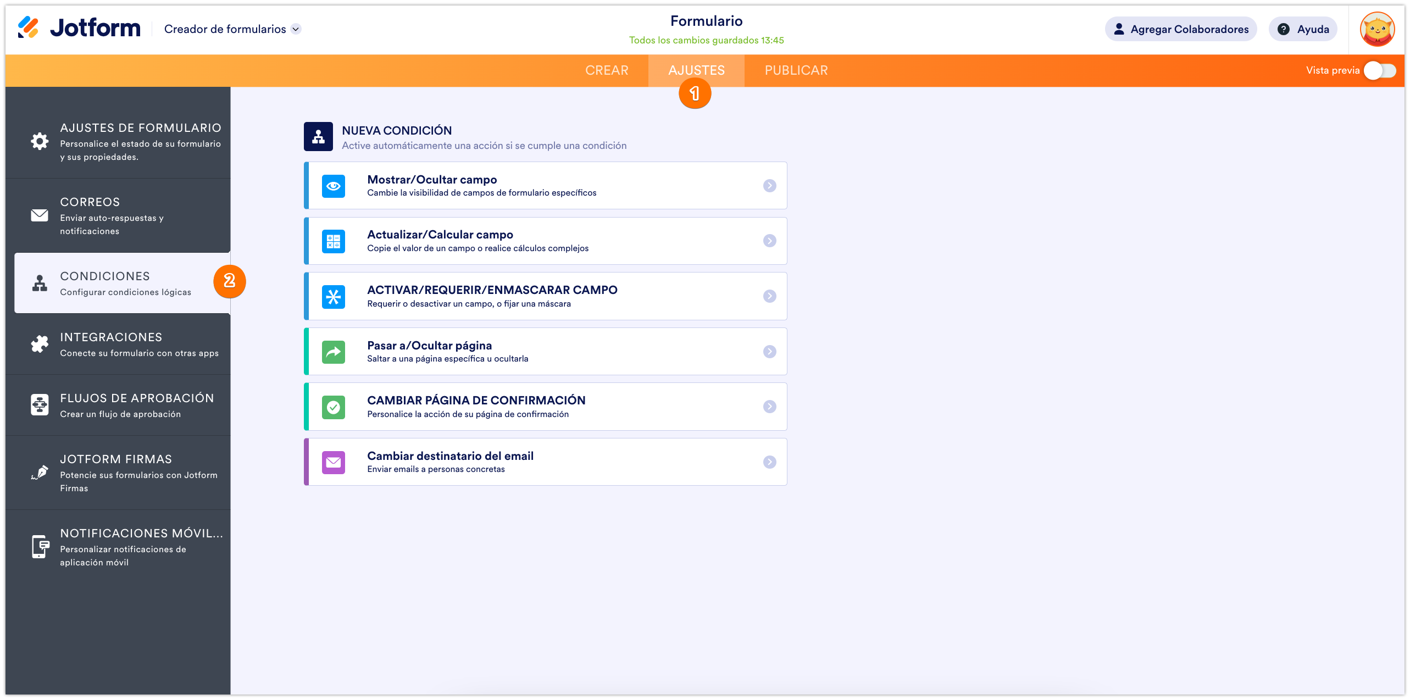
Task: Click the Formulario title text
Action: pos(706,21)
